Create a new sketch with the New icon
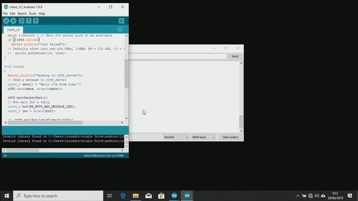This screenshot has height=201, width=358. [x=21, y=21]
